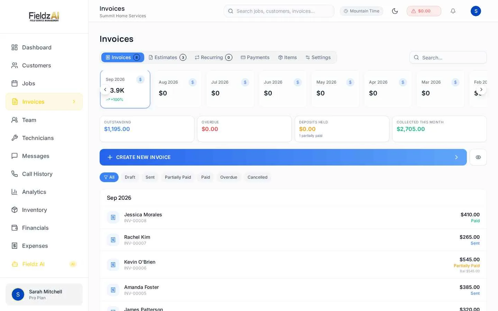The height and width of the screenshot is (311, 498).
Task: Open the Recurring tab
Action: coord(213,57)
